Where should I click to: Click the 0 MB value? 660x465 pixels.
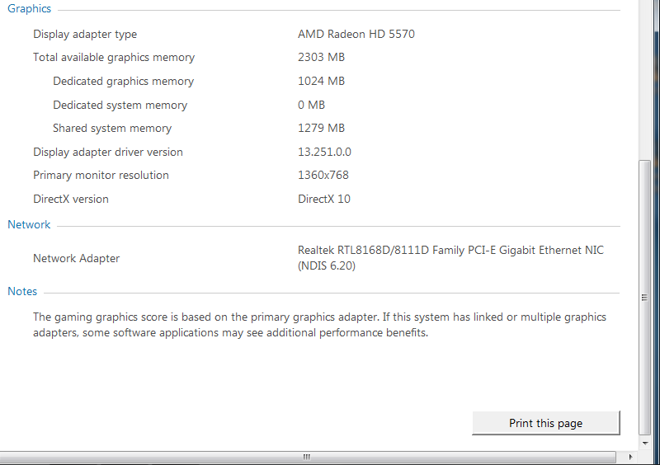pyautogui.click(x=312, y=105)
